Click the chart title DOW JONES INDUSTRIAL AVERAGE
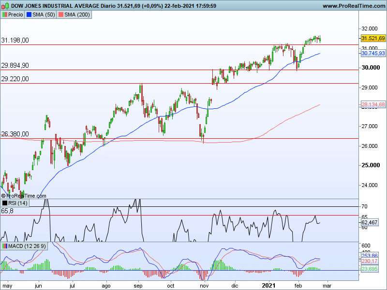The image size is (387, 290). [x=55, y=6]
